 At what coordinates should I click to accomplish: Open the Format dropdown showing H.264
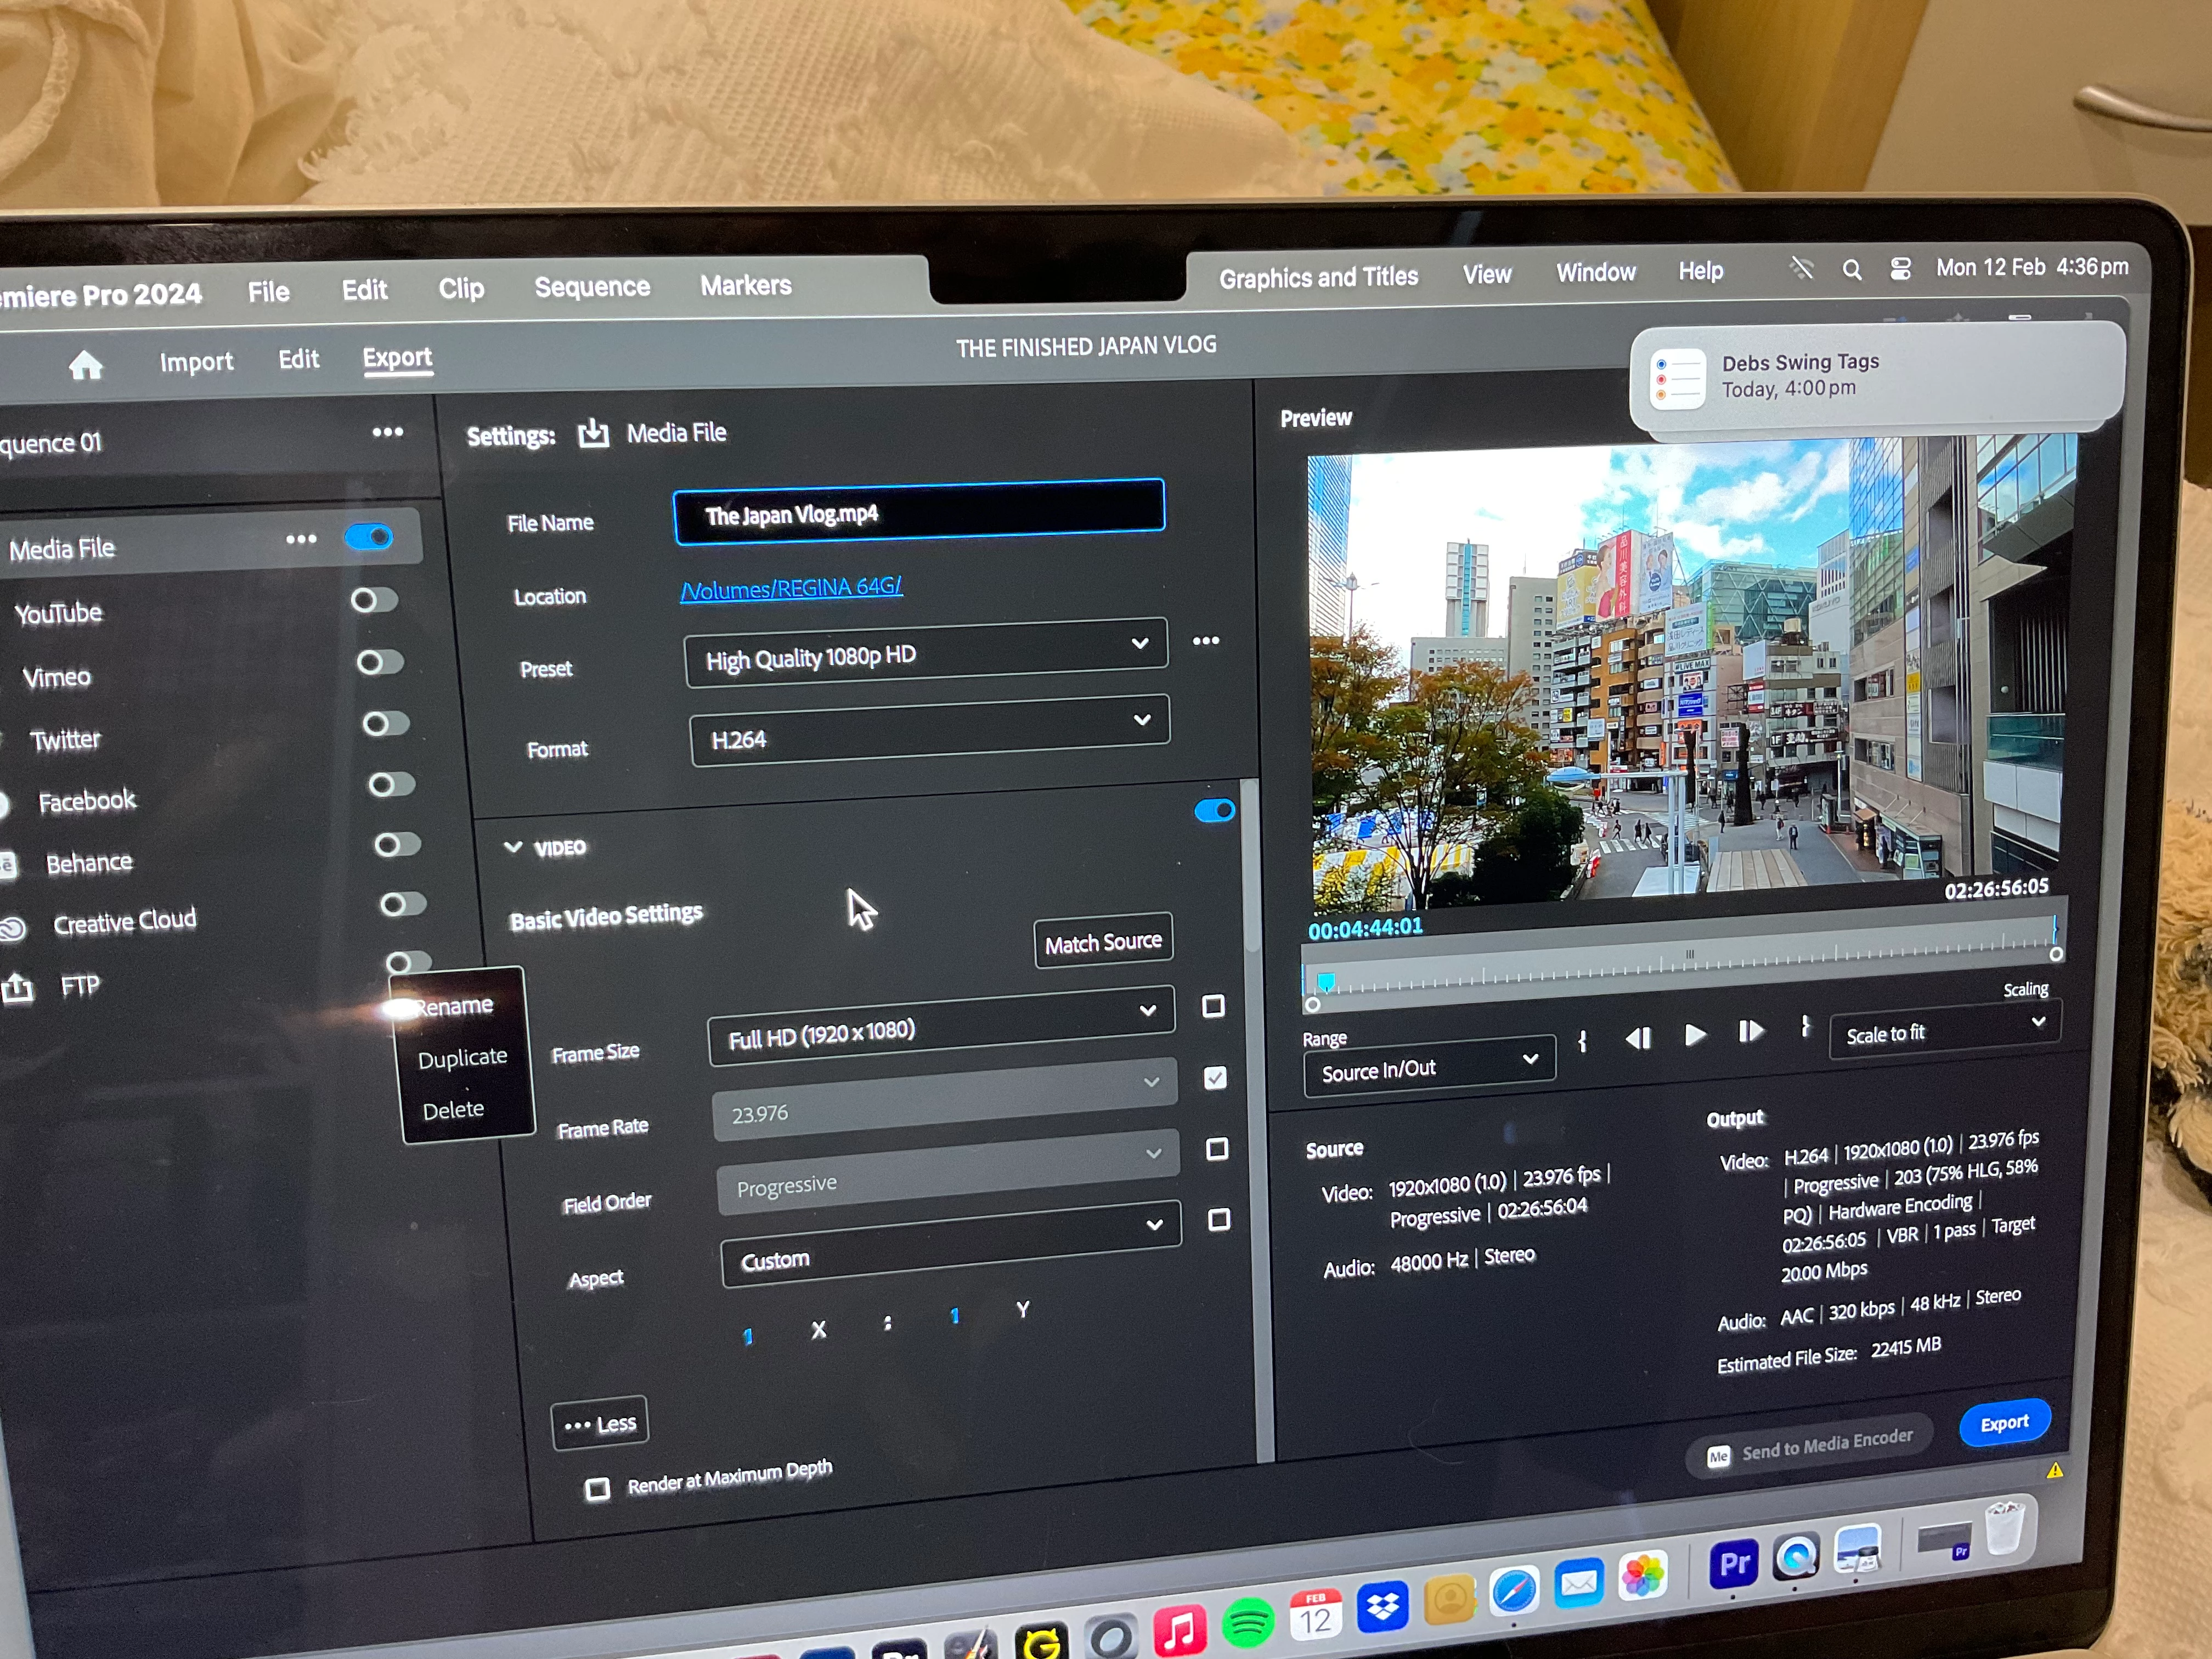pos(929,733)
